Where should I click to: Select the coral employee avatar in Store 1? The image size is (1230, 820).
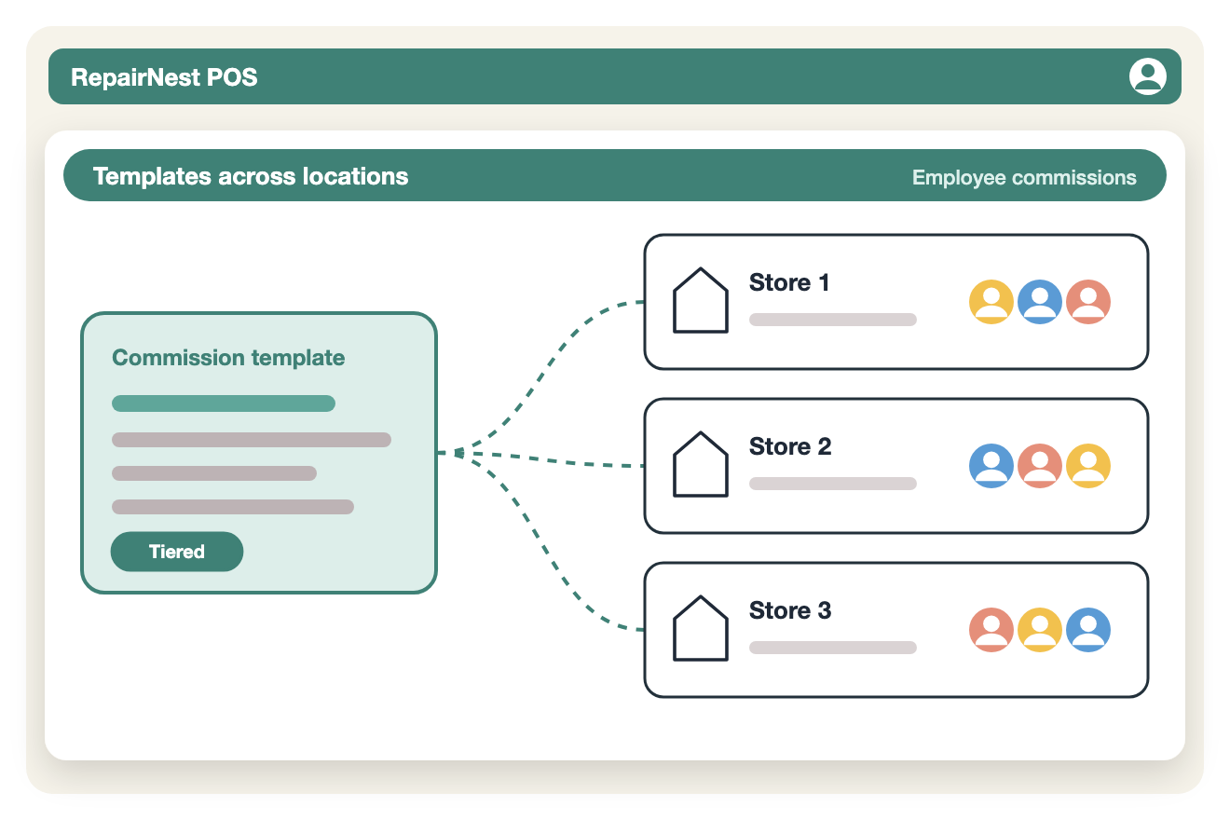[1088, 302]
